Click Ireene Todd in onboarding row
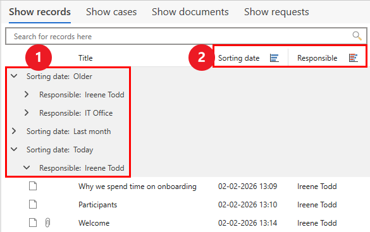 pyautogui.click(x=317, y=186)
